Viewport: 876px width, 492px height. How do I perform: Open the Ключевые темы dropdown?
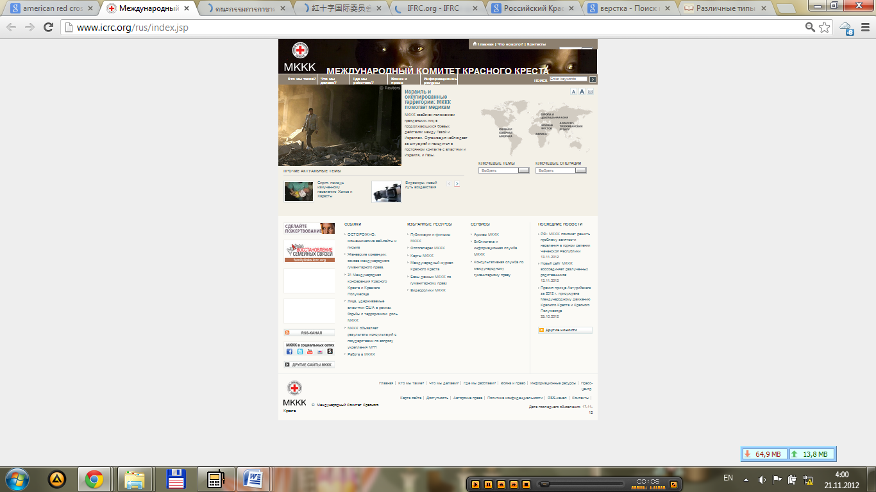(x=504, y=170)
